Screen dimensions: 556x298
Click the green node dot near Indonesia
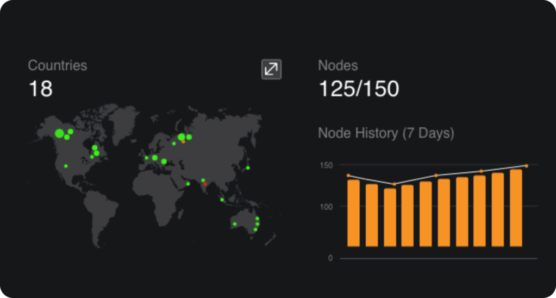point(222,200)
